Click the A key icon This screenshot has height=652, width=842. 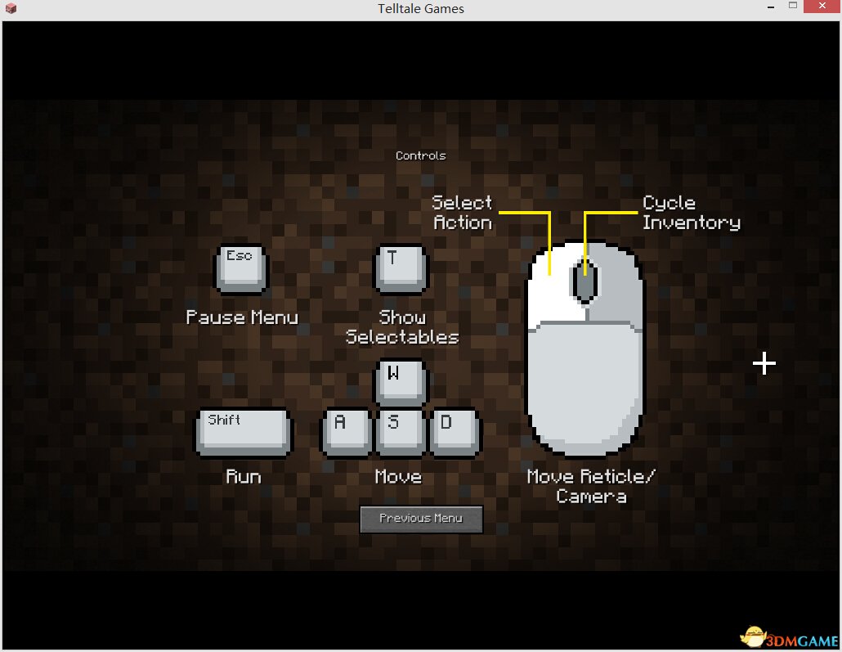[x=347, y=433]
